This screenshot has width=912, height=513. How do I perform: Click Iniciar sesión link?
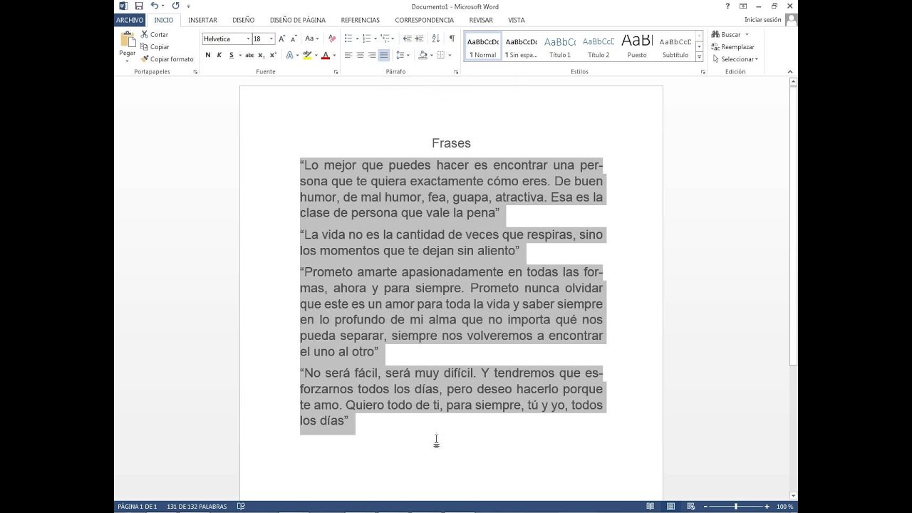tap(762, 20)
